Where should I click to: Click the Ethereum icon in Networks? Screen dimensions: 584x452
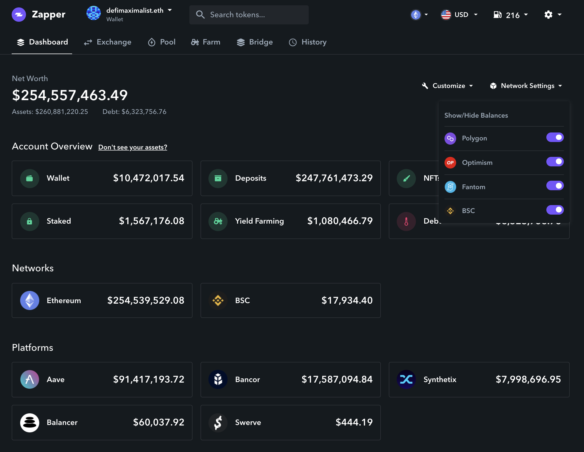click(30, 300)
